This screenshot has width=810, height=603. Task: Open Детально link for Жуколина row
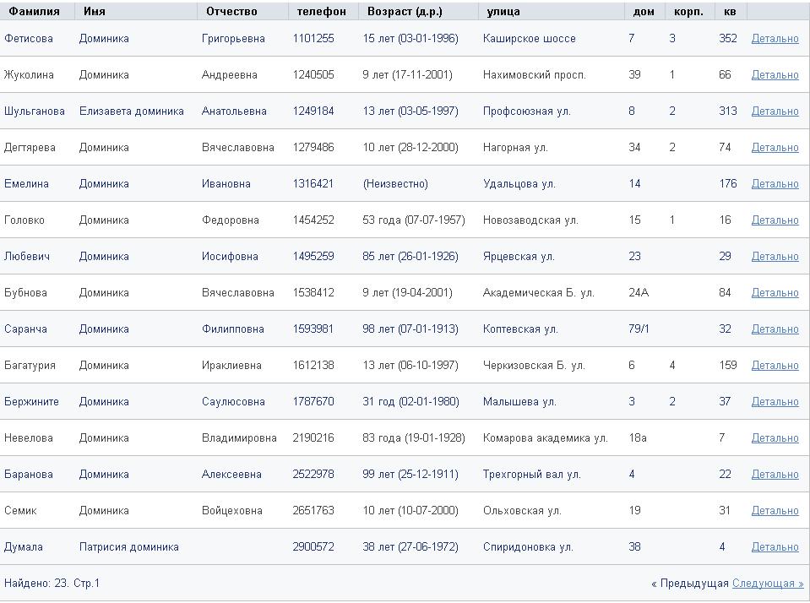(x=775, y=75)
